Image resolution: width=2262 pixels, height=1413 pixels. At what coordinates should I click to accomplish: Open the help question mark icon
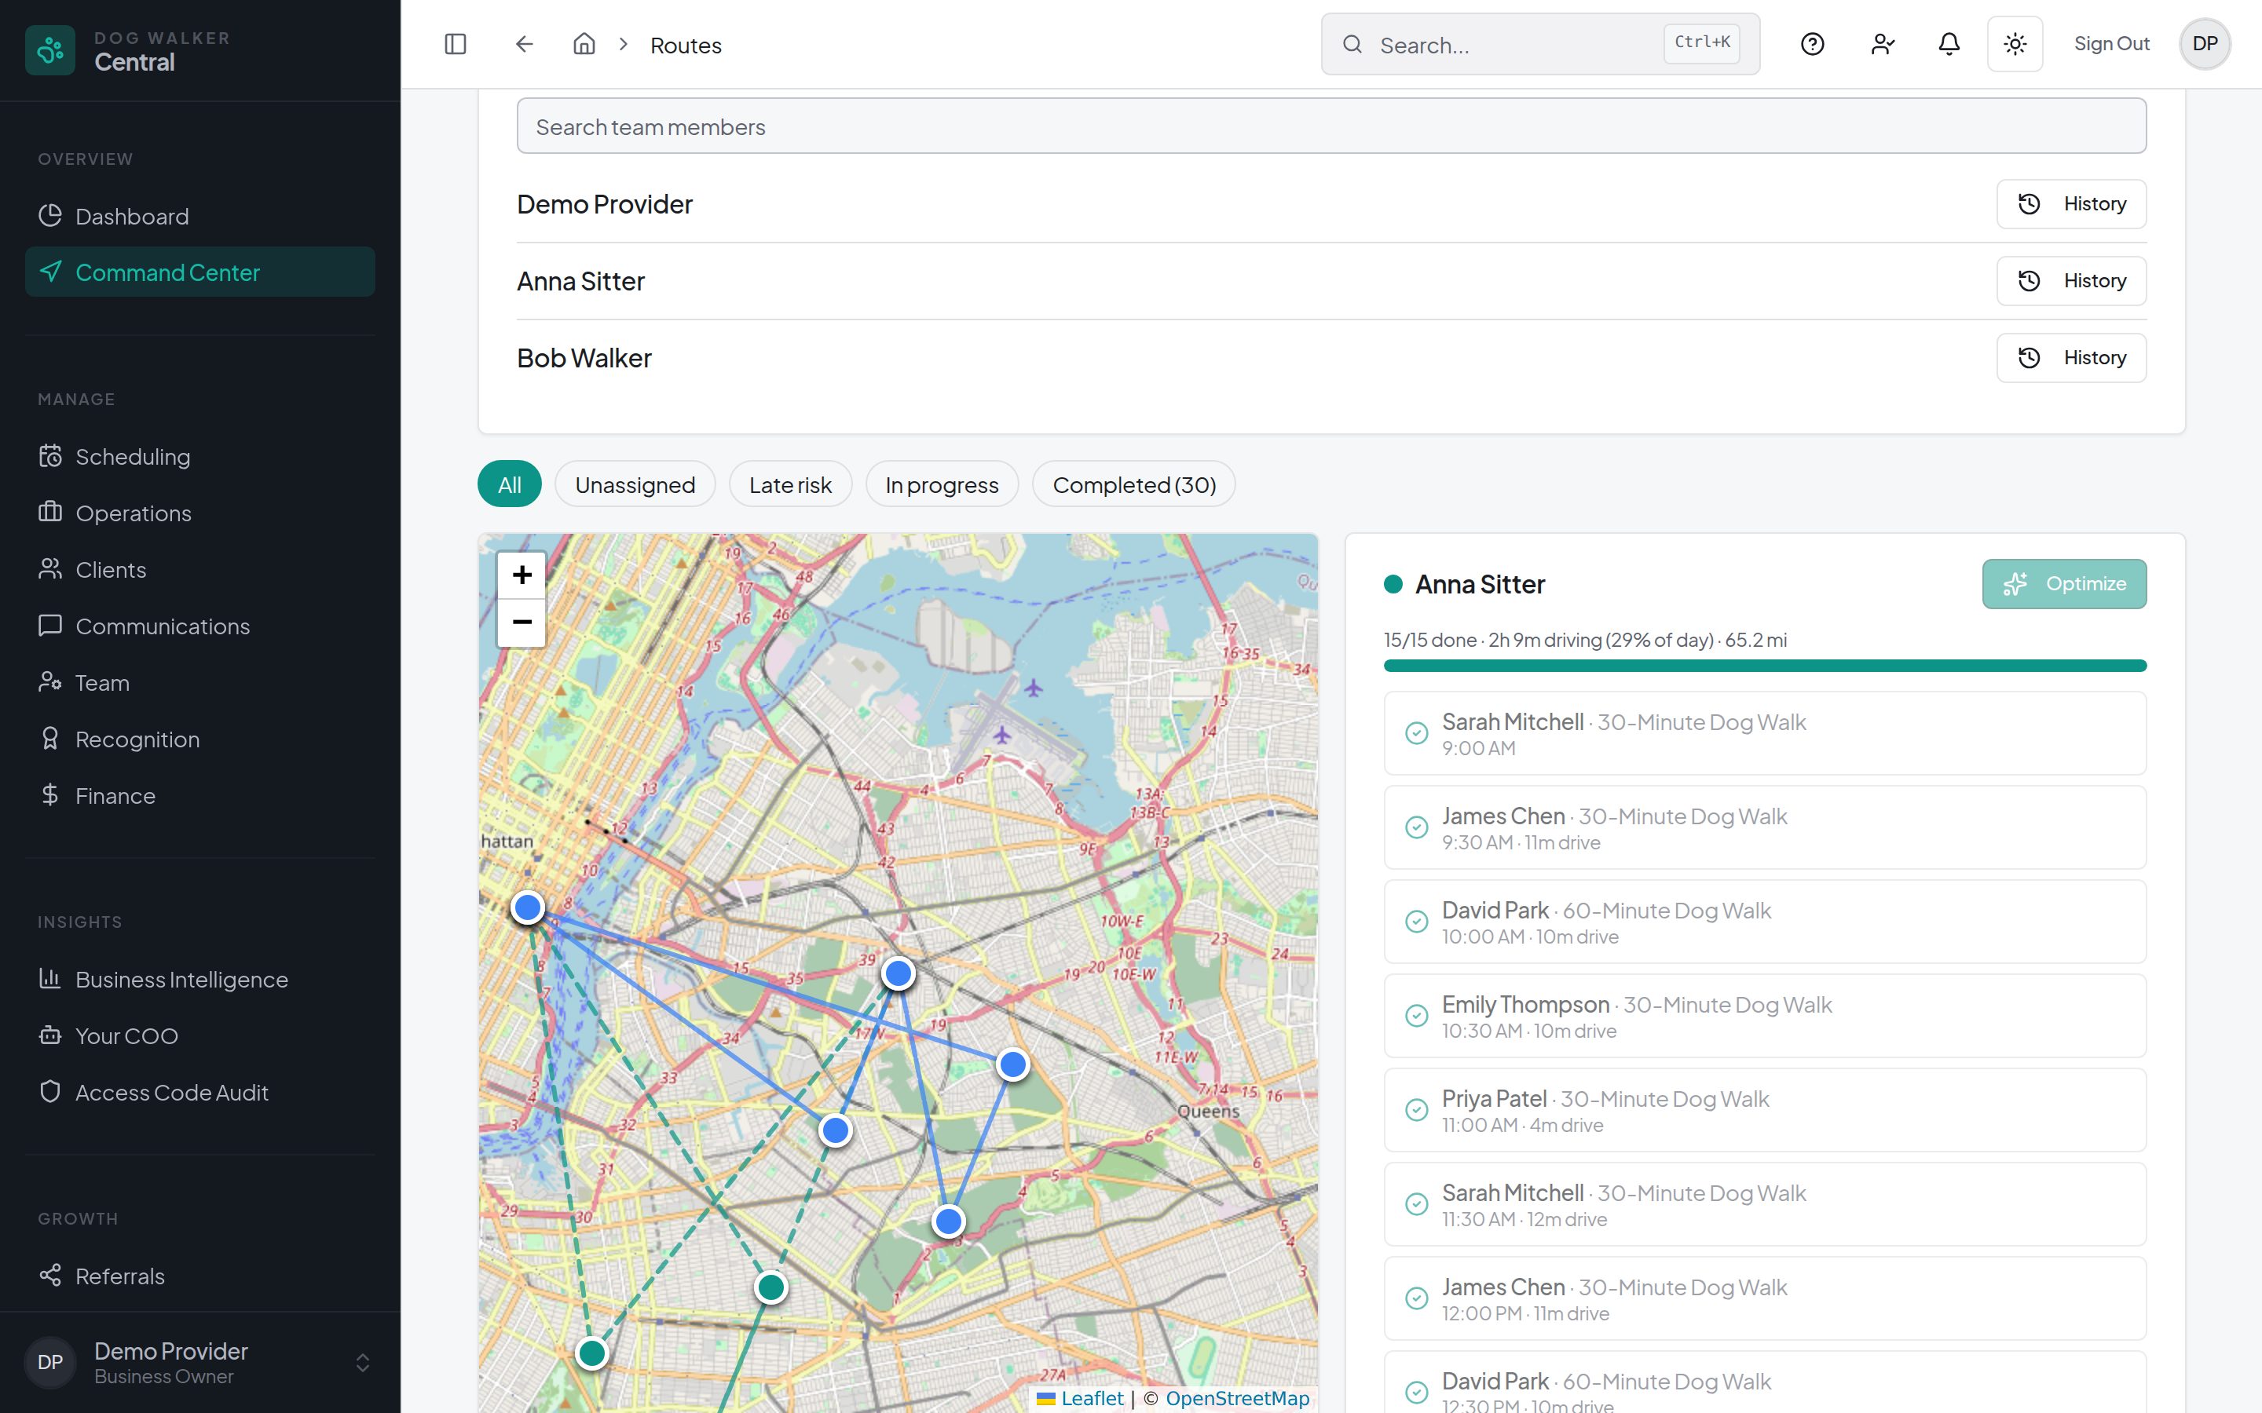coord(1813,44)
